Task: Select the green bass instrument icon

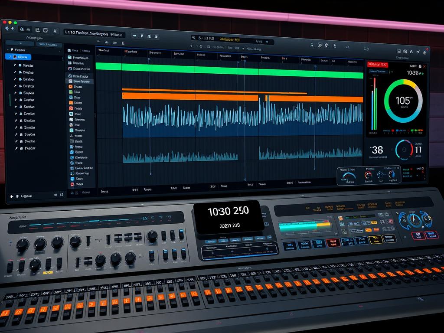Action: [x=70, y=92]
